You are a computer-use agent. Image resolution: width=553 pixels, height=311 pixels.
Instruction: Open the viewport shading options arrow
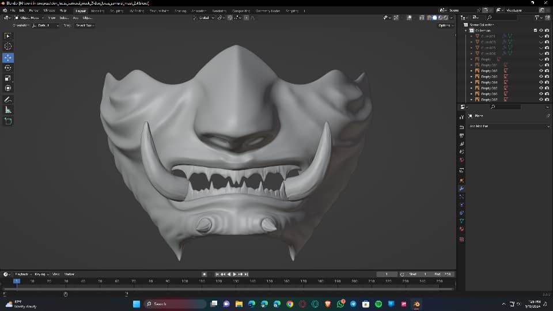point(452,18)
